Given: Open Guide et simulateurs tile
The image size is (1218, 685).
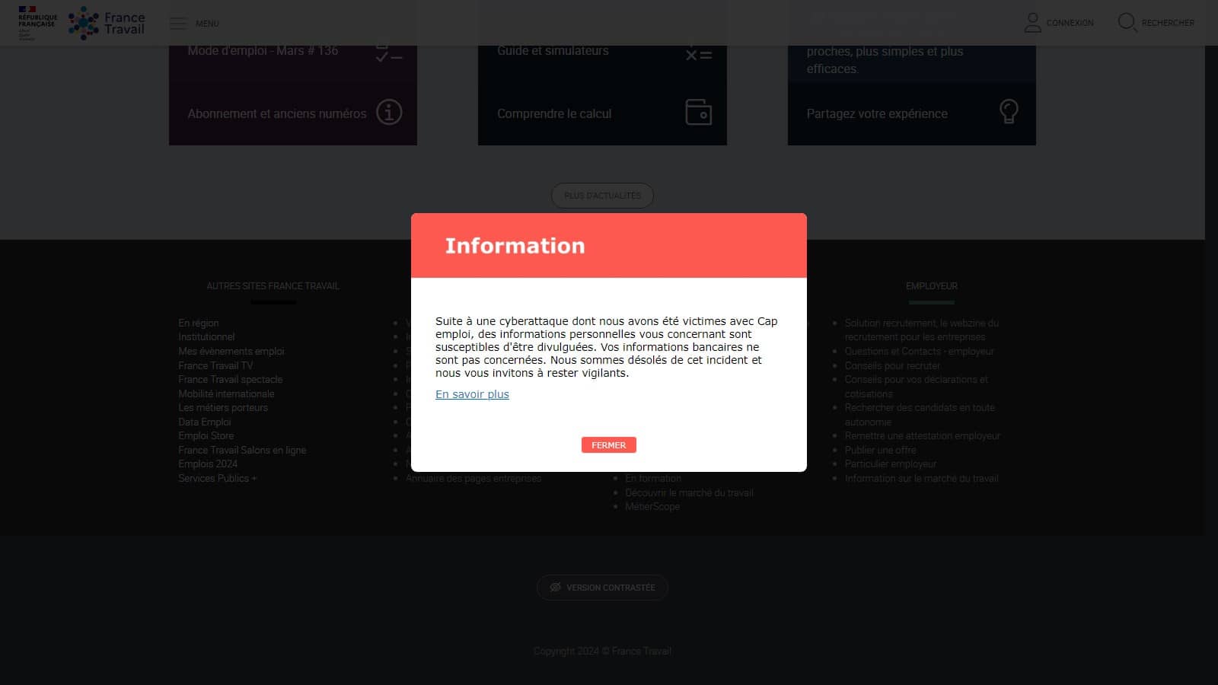Looking at the screenshot, I should pos(602,63).
